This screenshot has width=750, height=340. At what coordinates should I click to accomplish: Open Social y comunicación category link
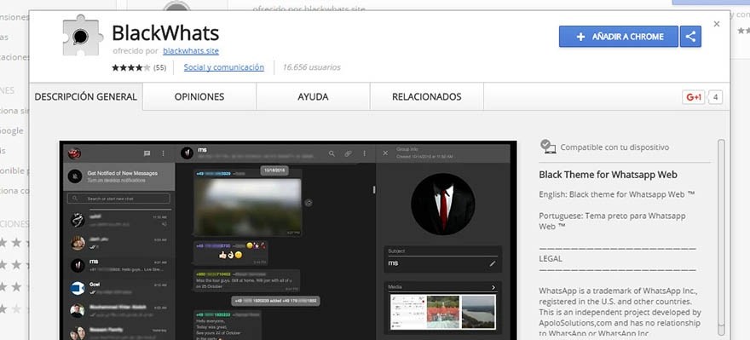[224, 67]
